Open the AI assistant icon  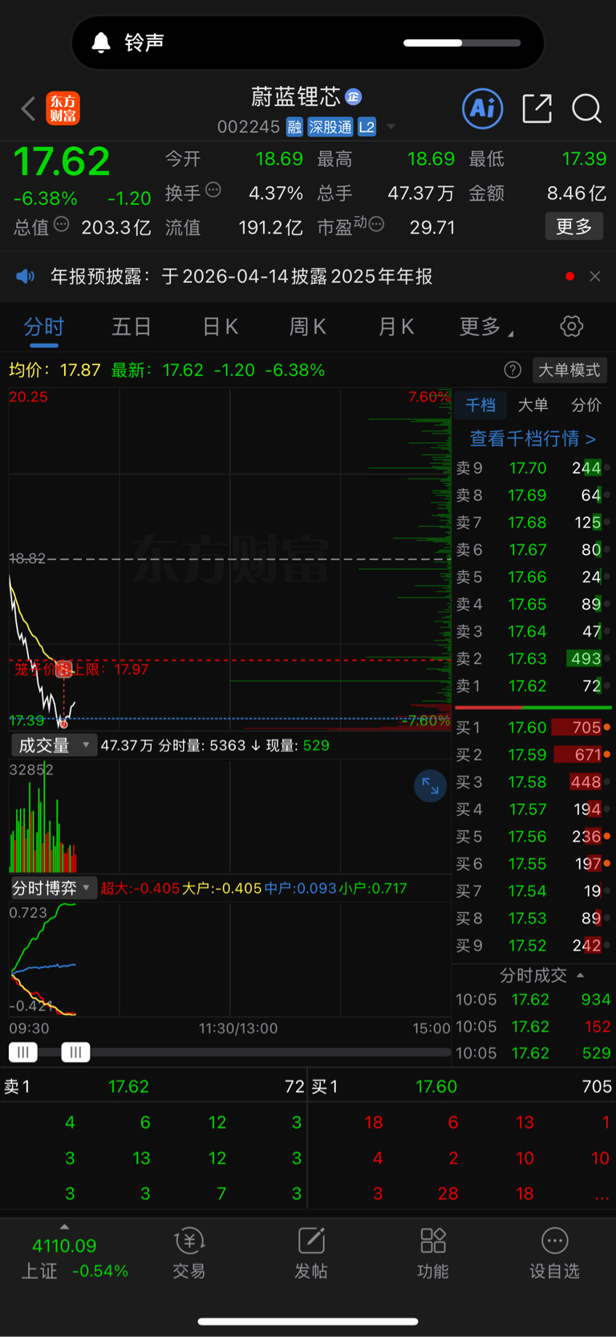[483, 108]
